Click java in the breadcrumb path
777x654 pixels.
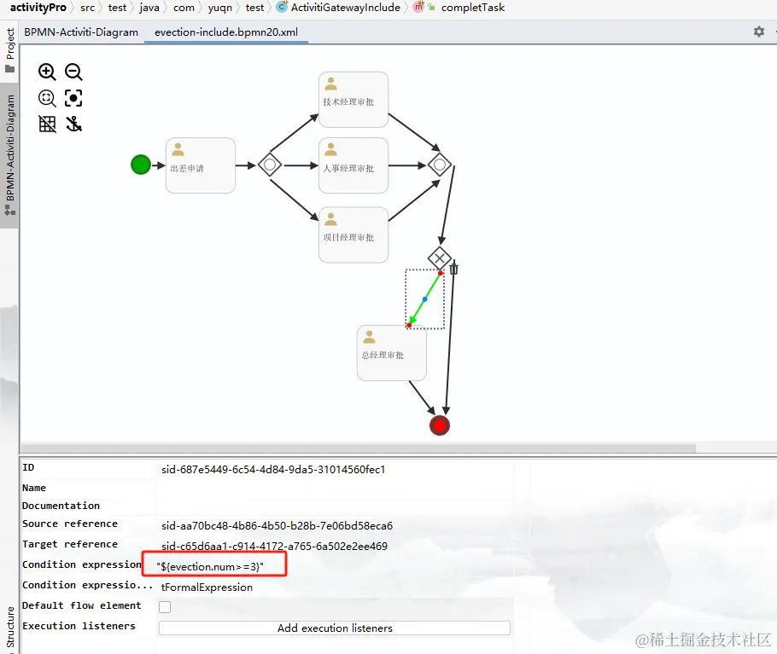149,8
